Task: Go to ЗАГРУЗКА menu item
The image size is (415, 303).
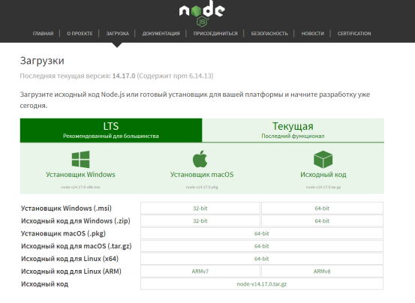Action: [118, 34]
